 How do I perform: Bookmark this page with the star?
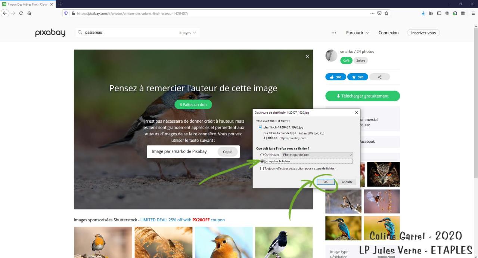[387, 13]
